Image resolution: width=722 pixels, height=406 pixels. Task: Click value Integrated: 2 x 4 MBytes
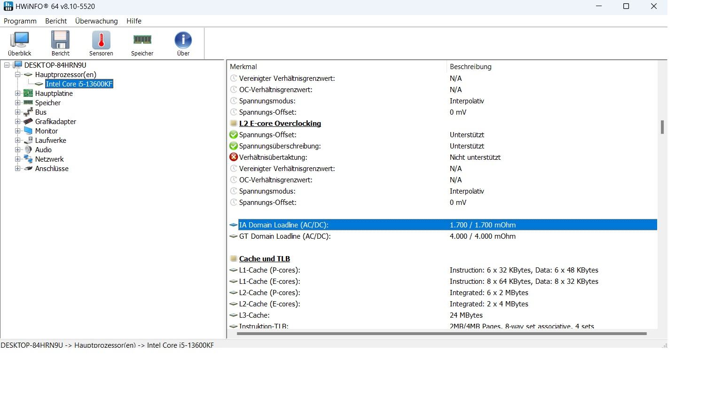[x=489, y=304]
